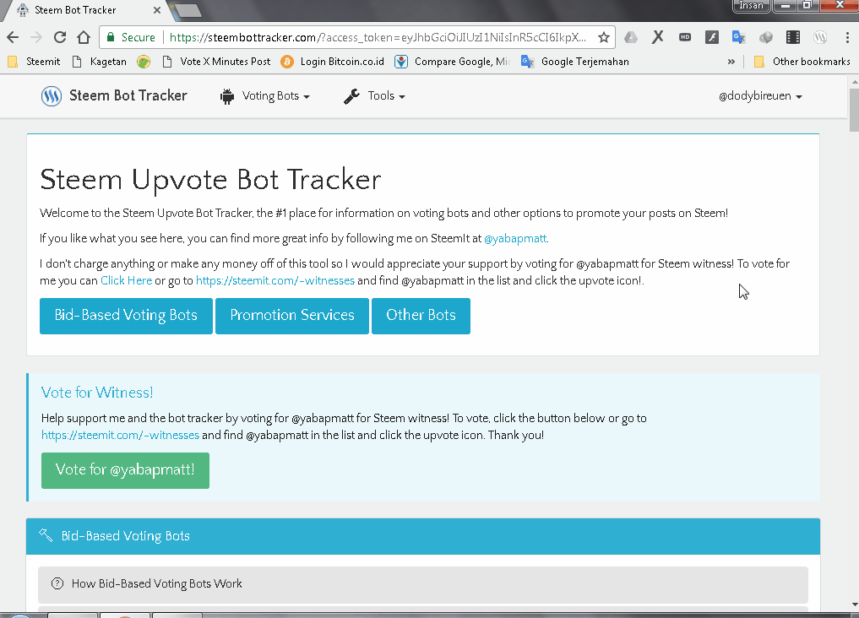Screen dimensions: 859x618
Task: Open the Kagetan bookmark
Action: (x=100, y=62)
